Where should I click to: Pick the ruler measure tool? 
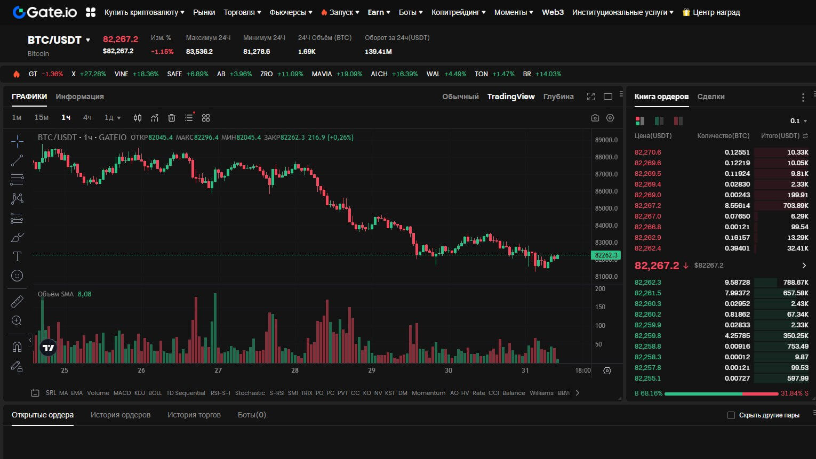click(17, 302)
